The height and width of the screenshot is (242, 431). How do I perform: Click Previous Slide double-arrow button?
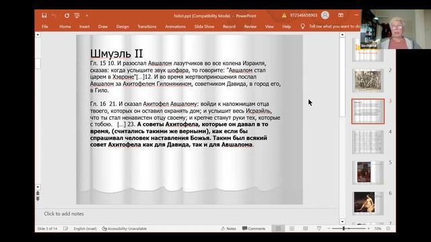click(x=38, y=193)
